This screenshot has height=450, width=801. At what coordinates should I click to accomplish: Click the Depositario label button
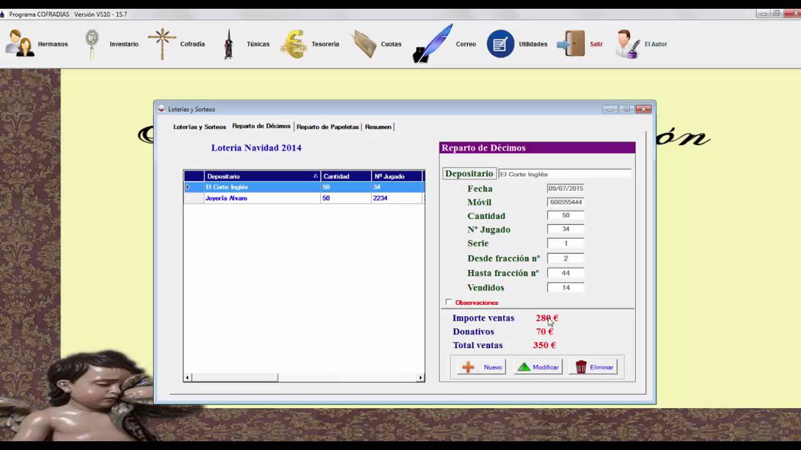pos(469,174)
